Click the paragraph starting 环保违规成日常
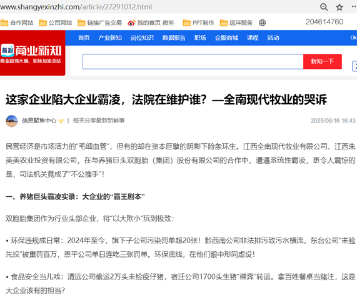The width and height of the screenshot is (357, 307). pos(181,248)
